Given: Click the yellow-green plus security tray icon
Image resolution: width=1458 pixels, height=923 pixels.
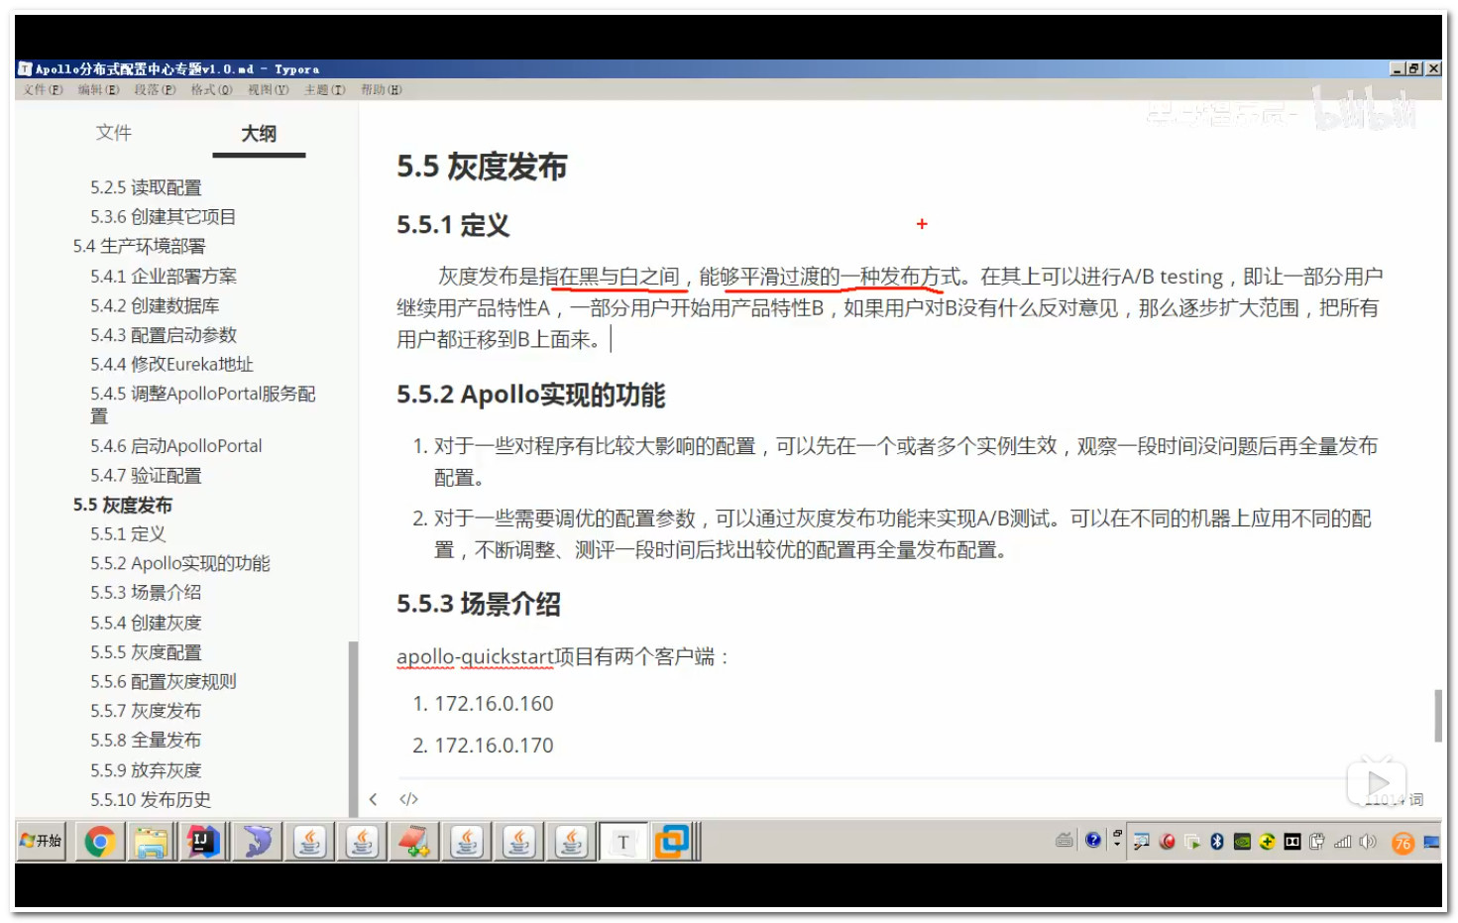Looking at the screenshot, I should pyautogui.click(x=1267, y=842).
